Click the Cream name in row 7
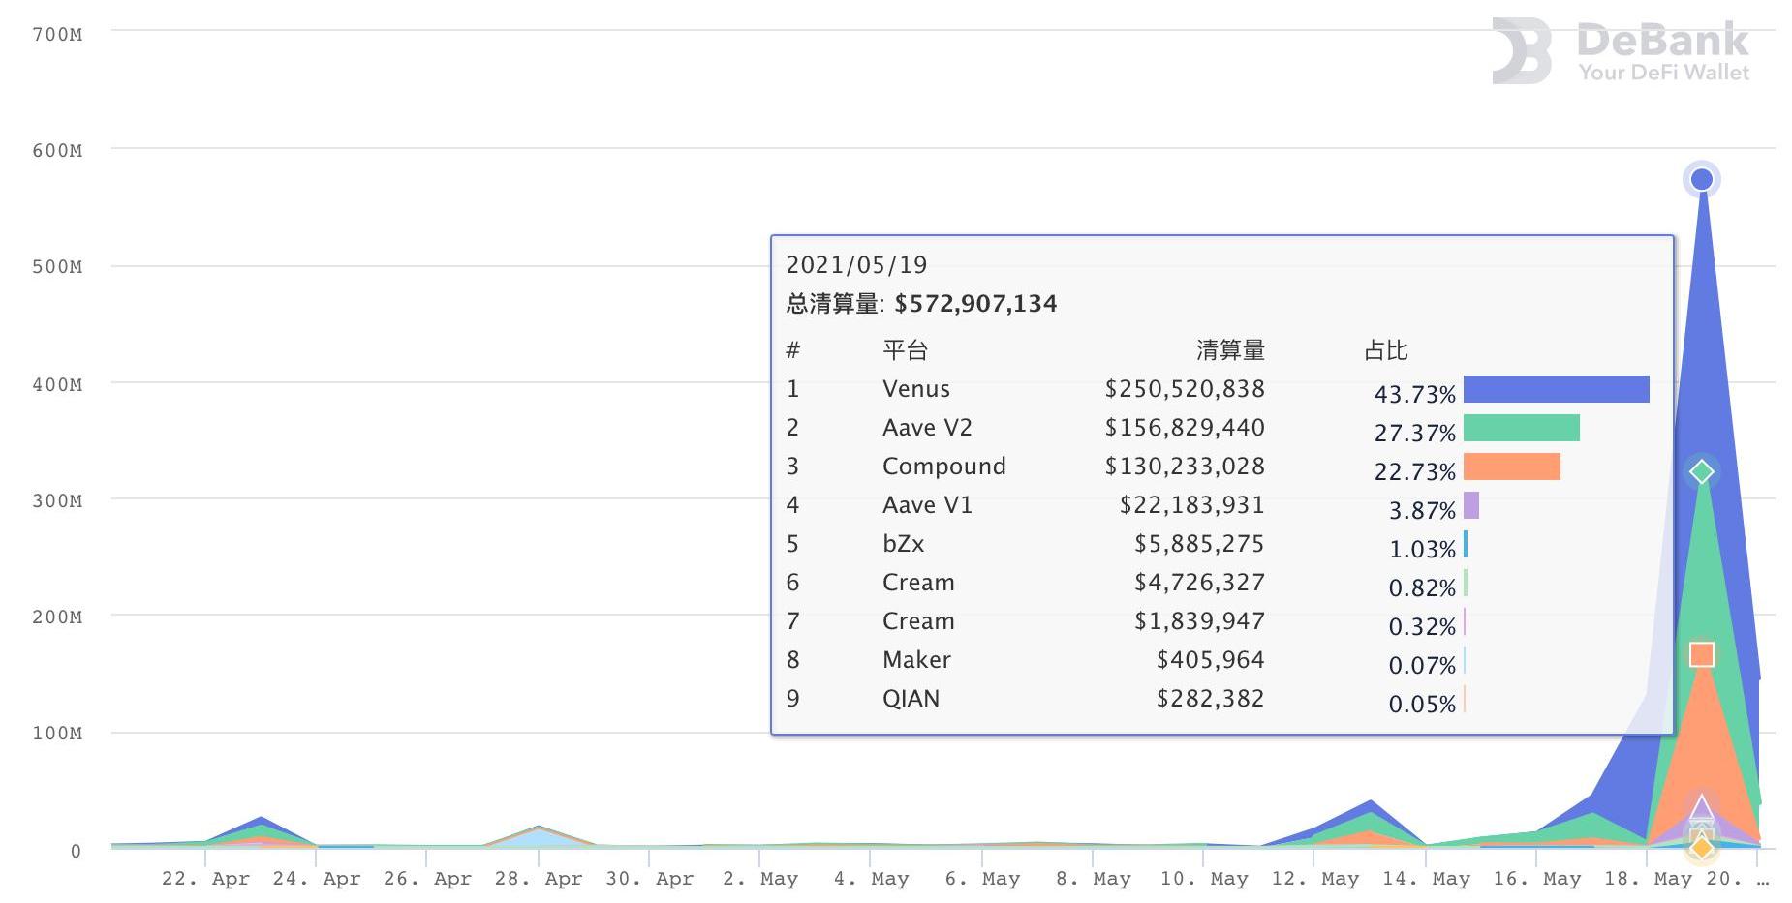 pos(918,621)
